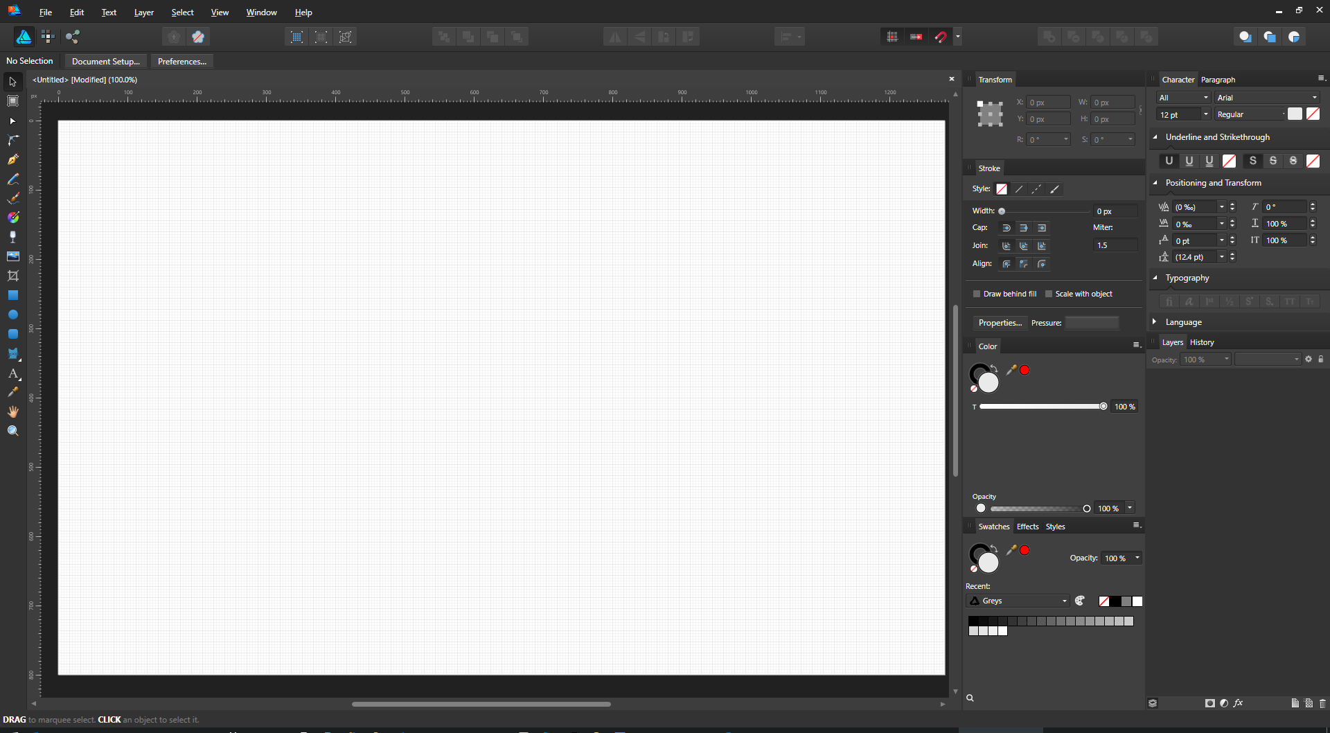The width and height of the screenshot is (1330, 733).
Task: Open snapping options dropdown arrow
Action: [958, 37]
